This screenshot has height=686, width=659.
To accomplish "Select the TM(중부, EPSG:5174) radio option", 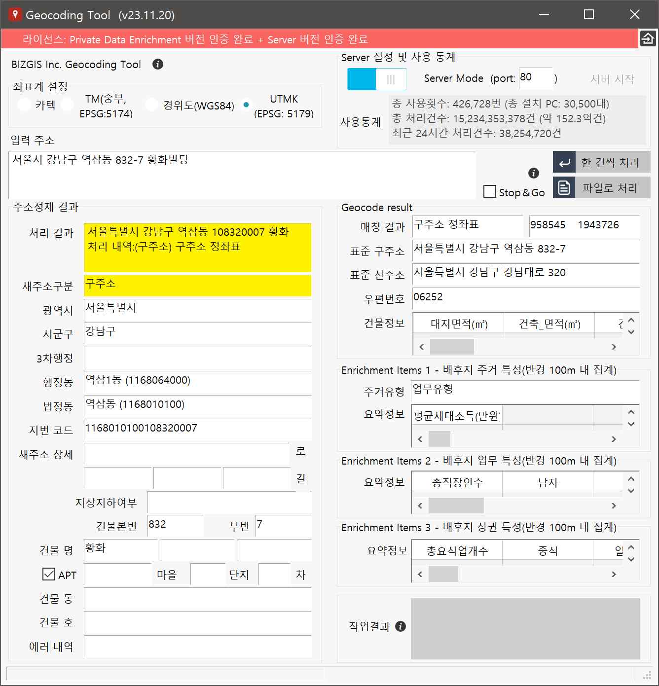I will pos(67,105).
